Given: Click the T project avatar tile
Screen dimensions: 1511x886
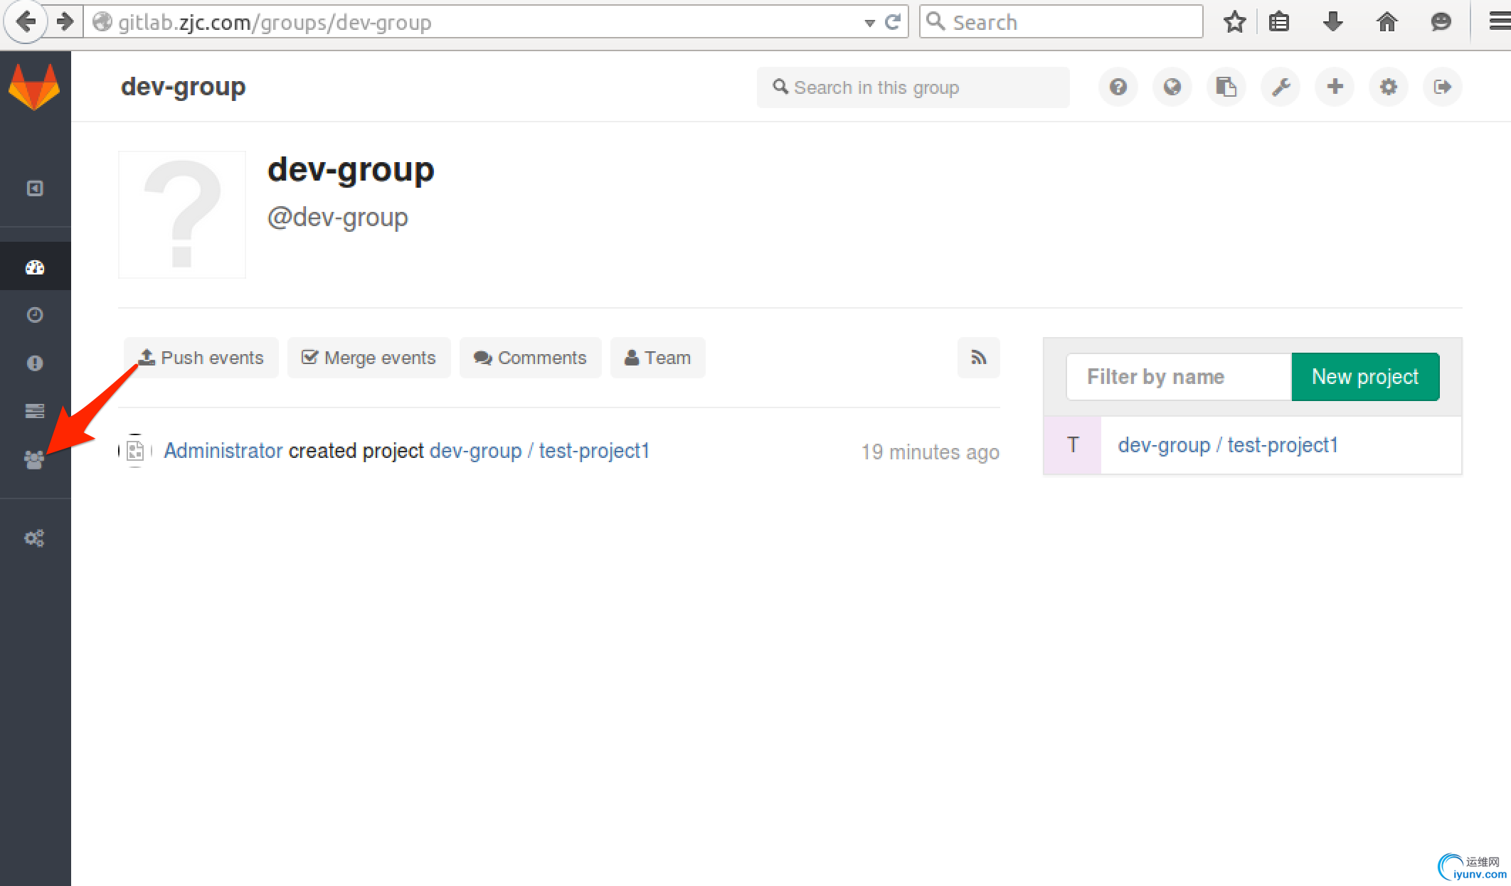Looking at the screenshot, I should [1073, 445].
